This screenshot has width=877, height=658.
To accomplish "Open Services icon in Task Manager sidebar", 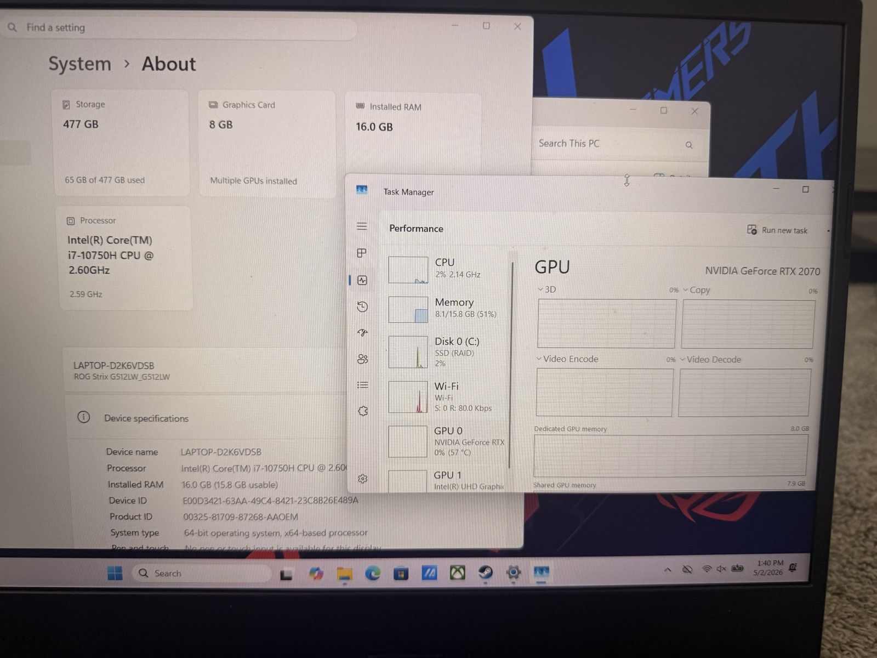I will point(363,411).
